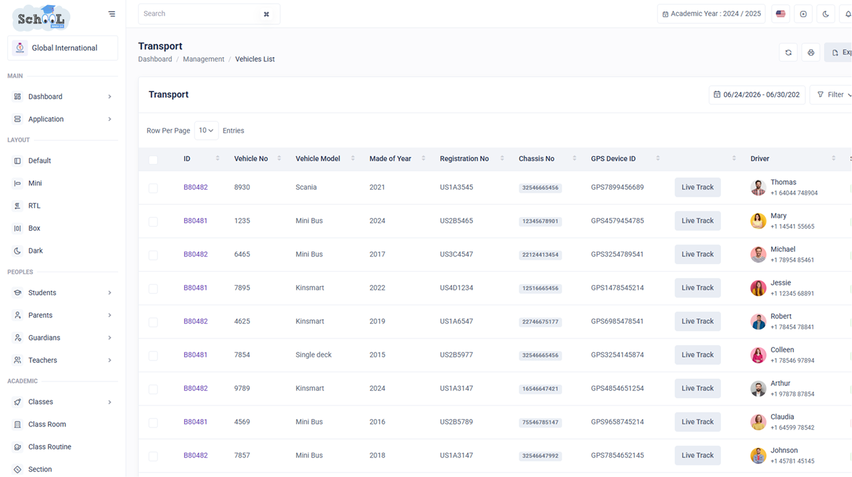Click Live Track for driver Thomas
The width and height of the screenshot is (852, 477).
[698, 187]
